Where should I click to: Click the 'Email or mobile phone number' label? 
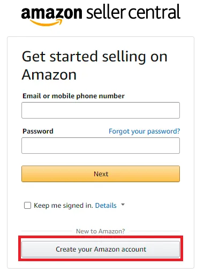coord(73,96)
